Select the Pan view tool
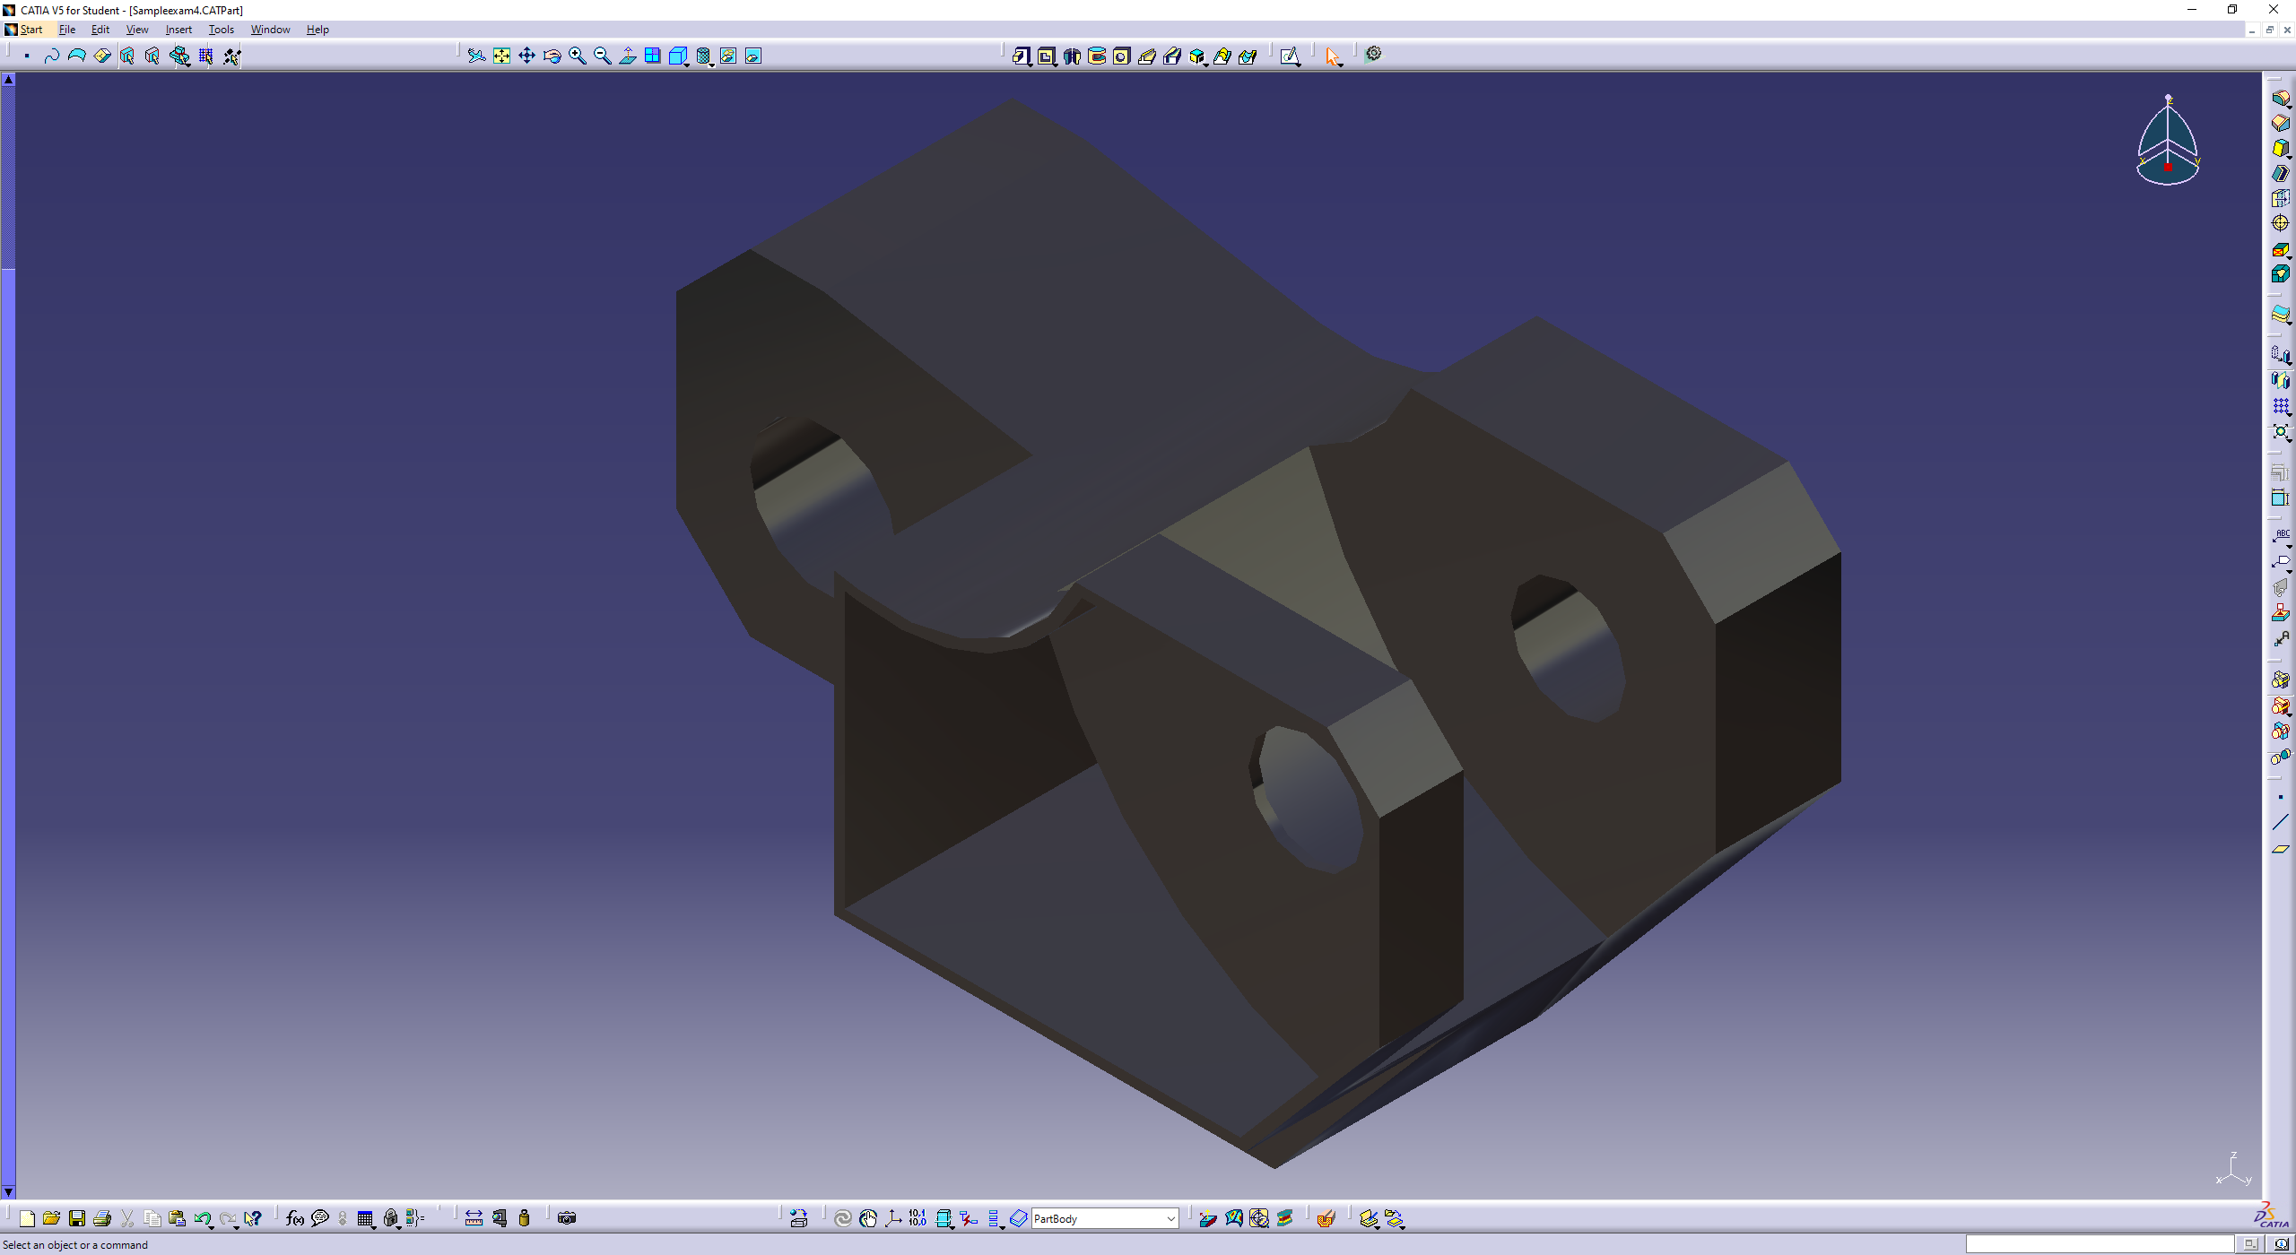This screenshot has width=2296, height=1255. point(526,56)
